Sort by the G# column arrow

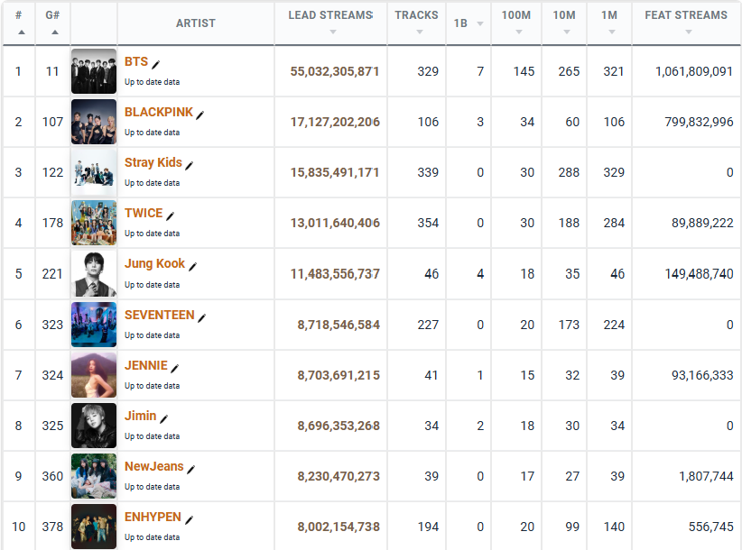click(x=55, y=32)
